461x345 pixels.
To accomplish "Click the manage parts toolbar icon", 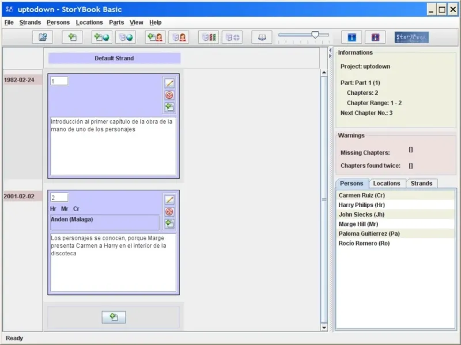I will [x=232, y=37].
